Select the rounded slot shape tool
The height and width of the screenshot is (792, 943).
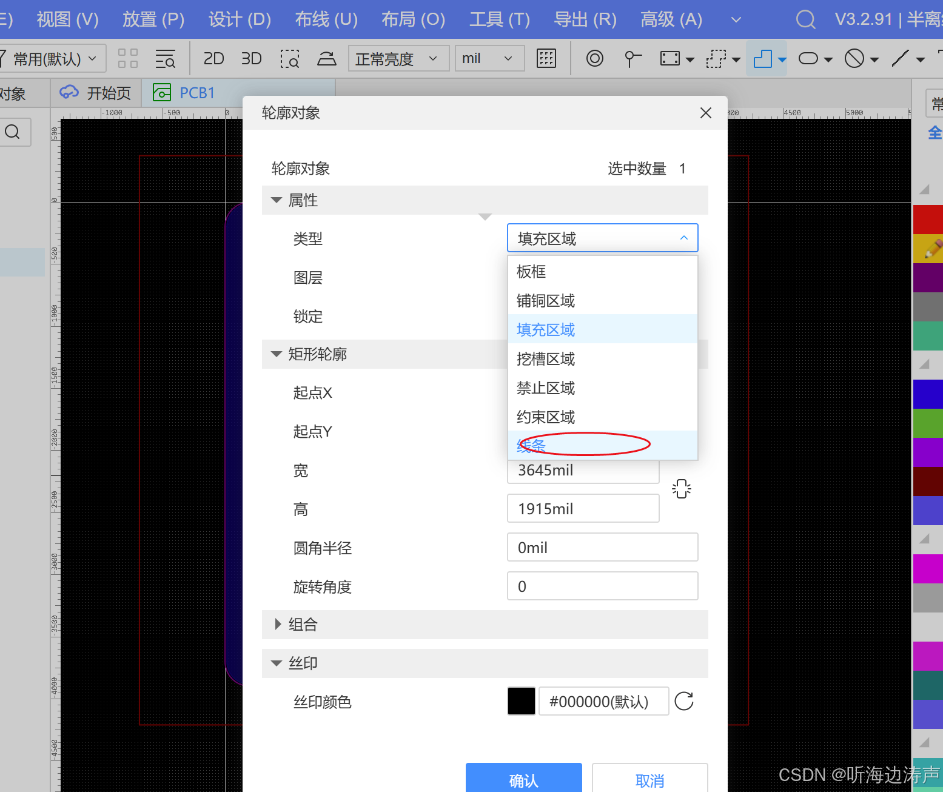pos(808,58)
